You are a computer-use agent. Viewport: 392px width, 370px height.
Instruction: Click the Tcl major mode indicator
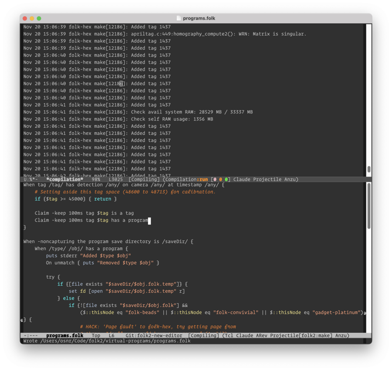pos(231,336)
